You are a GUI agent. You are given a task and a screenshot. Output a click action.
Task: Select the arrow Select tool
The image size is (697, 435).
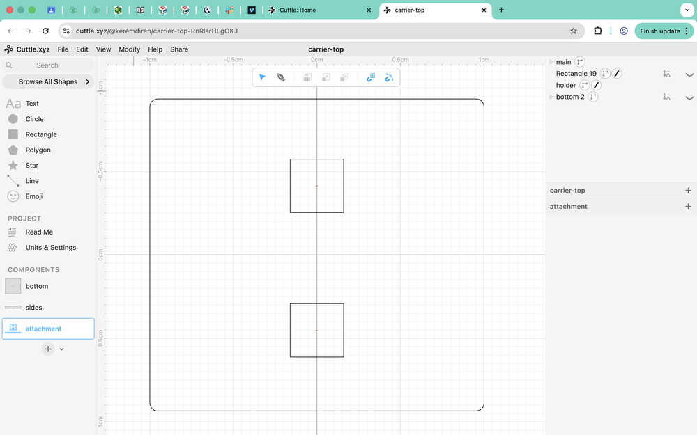tap(262, 78)
